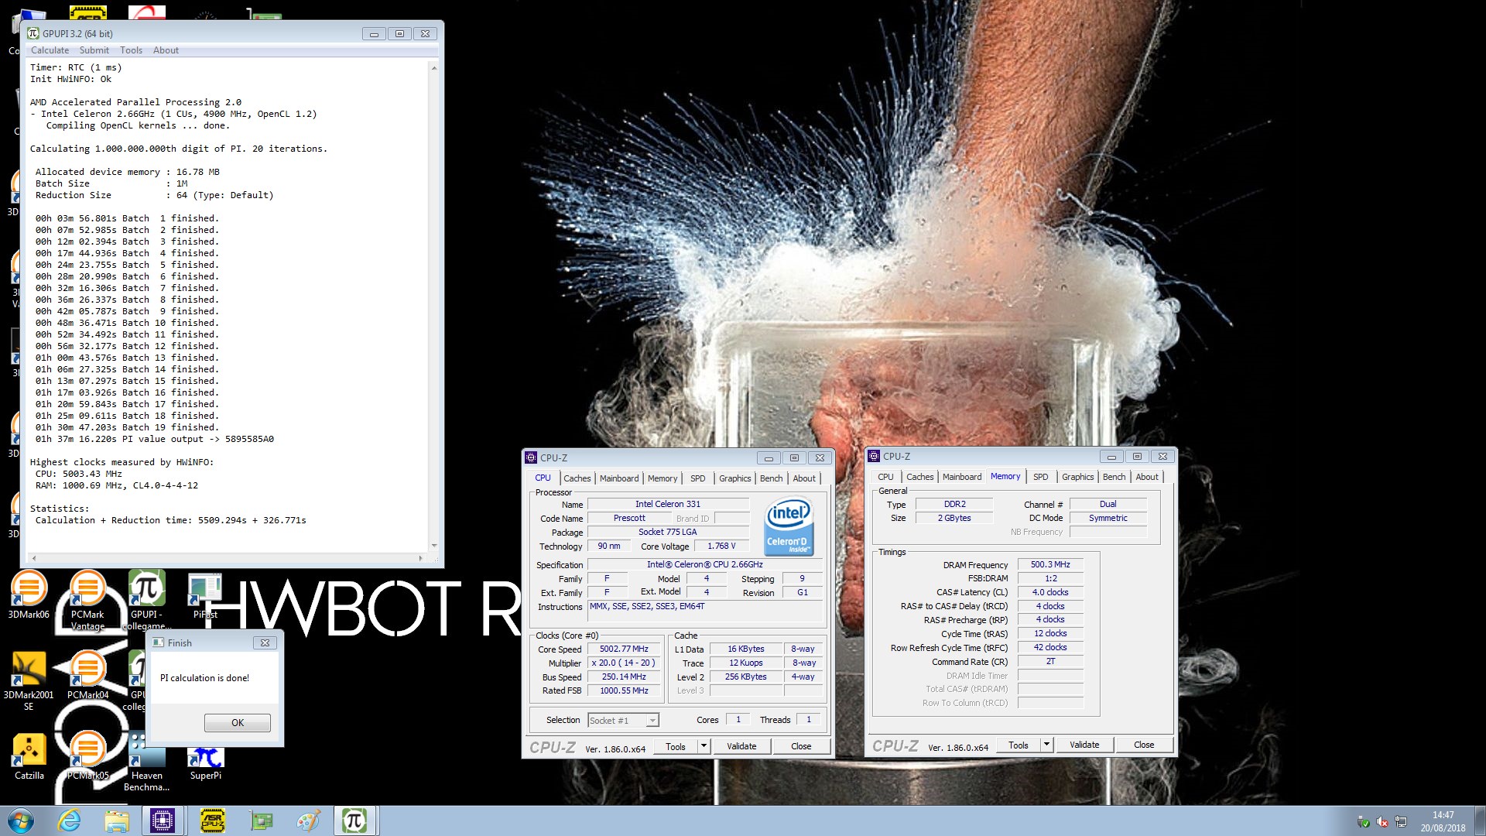Click the Windows Start orb
Screen dimensions: 1486x836
click(x=21, y=821)
